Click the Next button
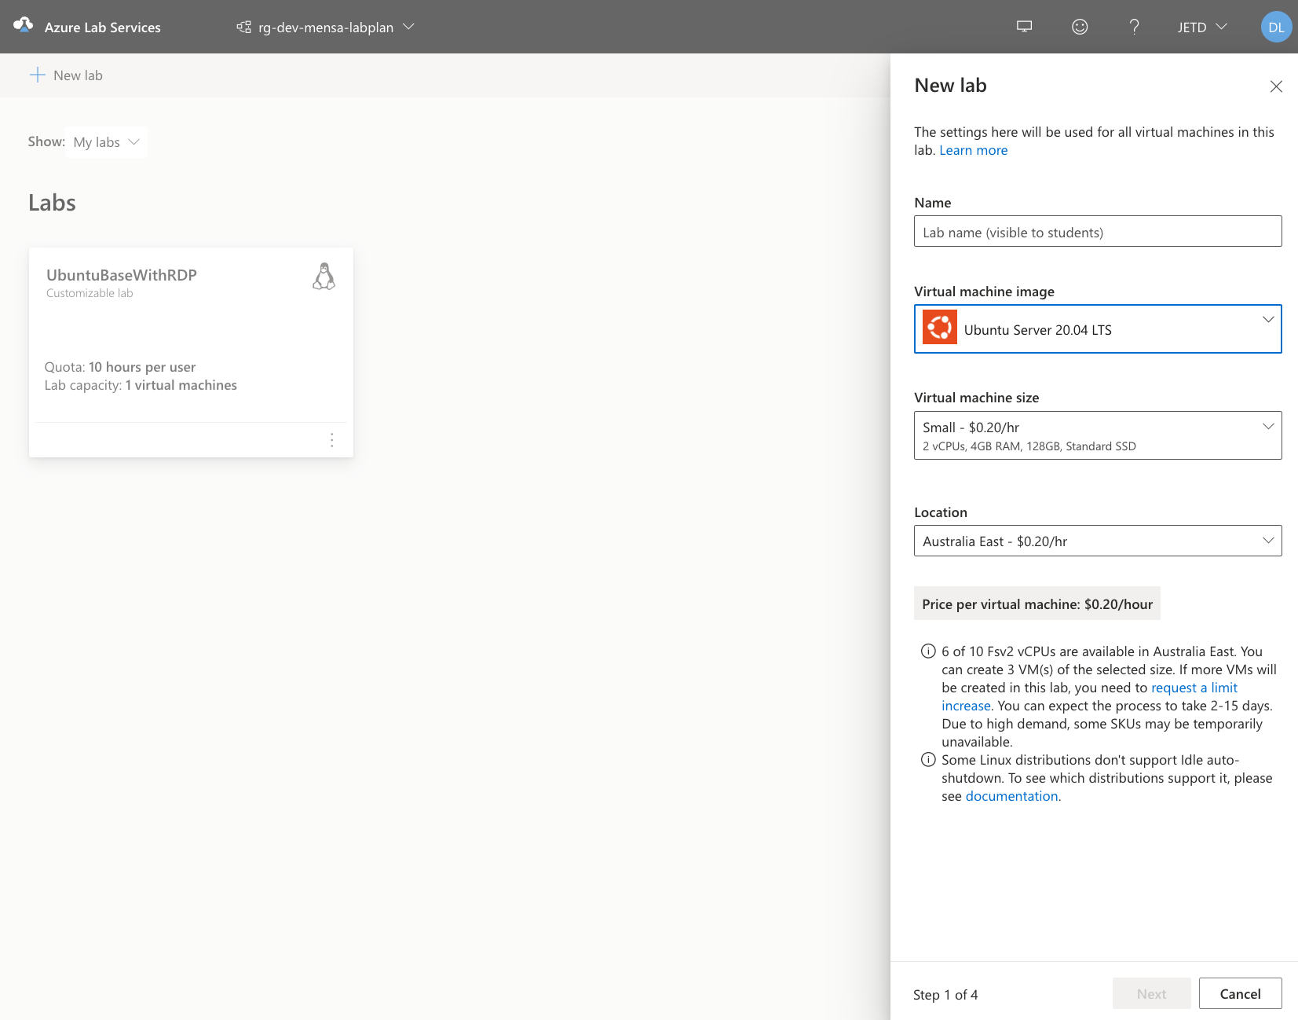 click(x=1151, y=993)
